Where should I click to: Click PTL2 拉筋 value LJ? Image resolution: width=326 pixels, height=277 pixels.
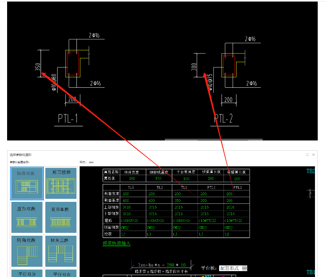[x=227, y=234]
